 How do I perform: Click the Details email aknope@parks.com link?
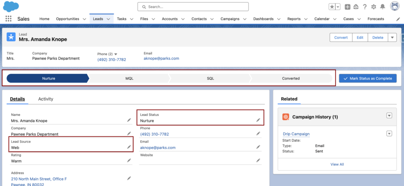click(x=158, y=148)
